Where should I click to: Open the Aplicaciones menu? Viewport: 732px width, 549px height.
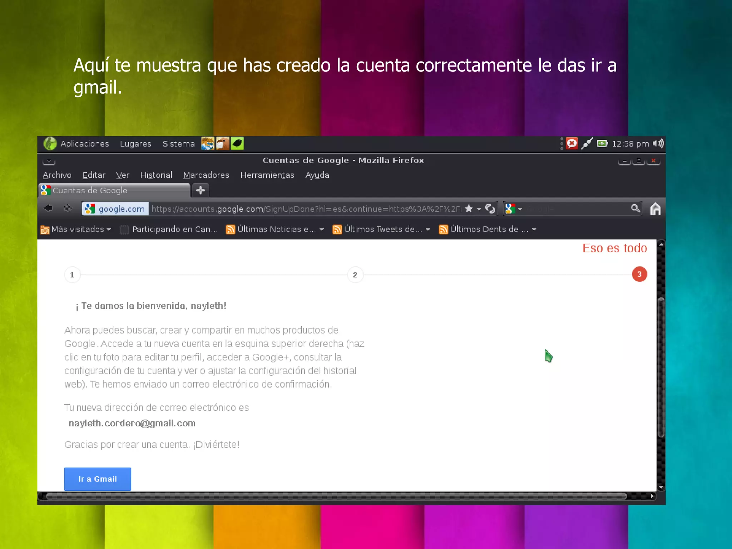(x=84, y=144)
